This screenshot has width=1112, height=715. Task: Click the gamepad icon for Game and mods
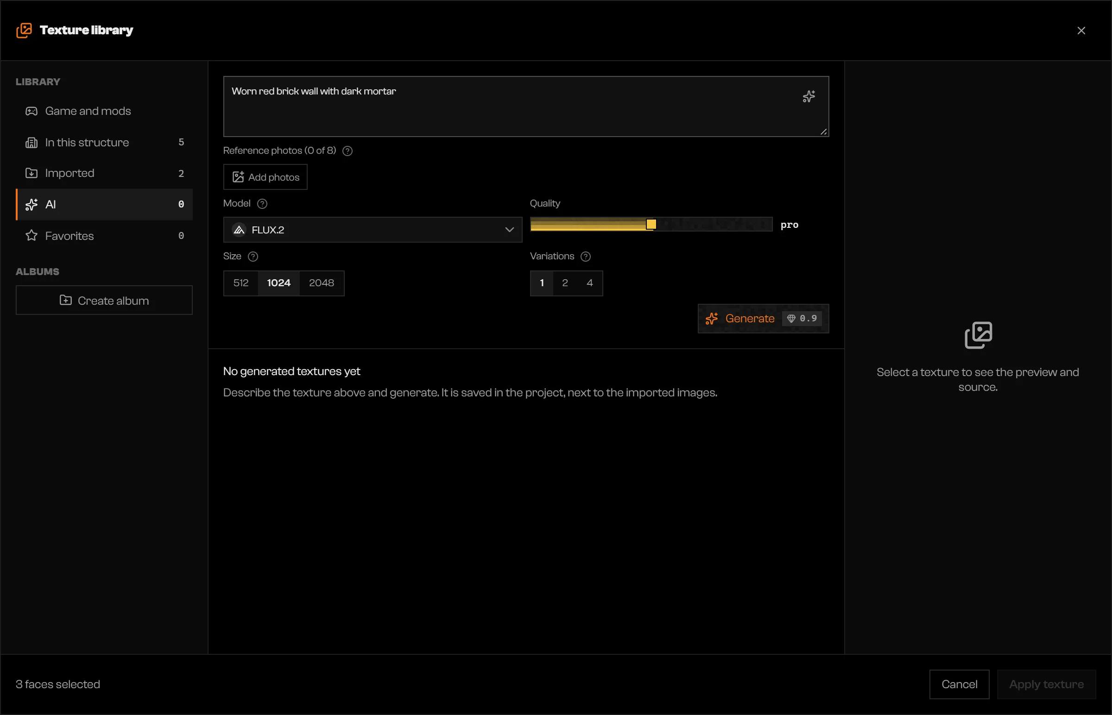click(x=31, y=111)
